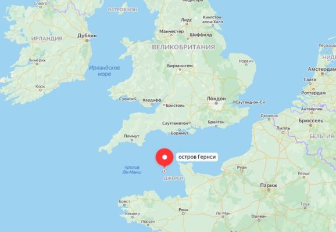Select the БЕЛЬГИЯ country label
The height and width of the screenshot is (232, 336).
pyautogui.click(x=321, y=136)
